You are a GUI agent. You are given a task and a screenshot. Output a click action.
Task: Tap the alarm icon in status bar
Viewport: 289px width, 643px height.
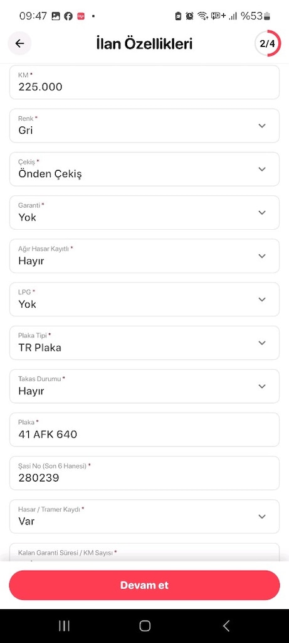189,16
